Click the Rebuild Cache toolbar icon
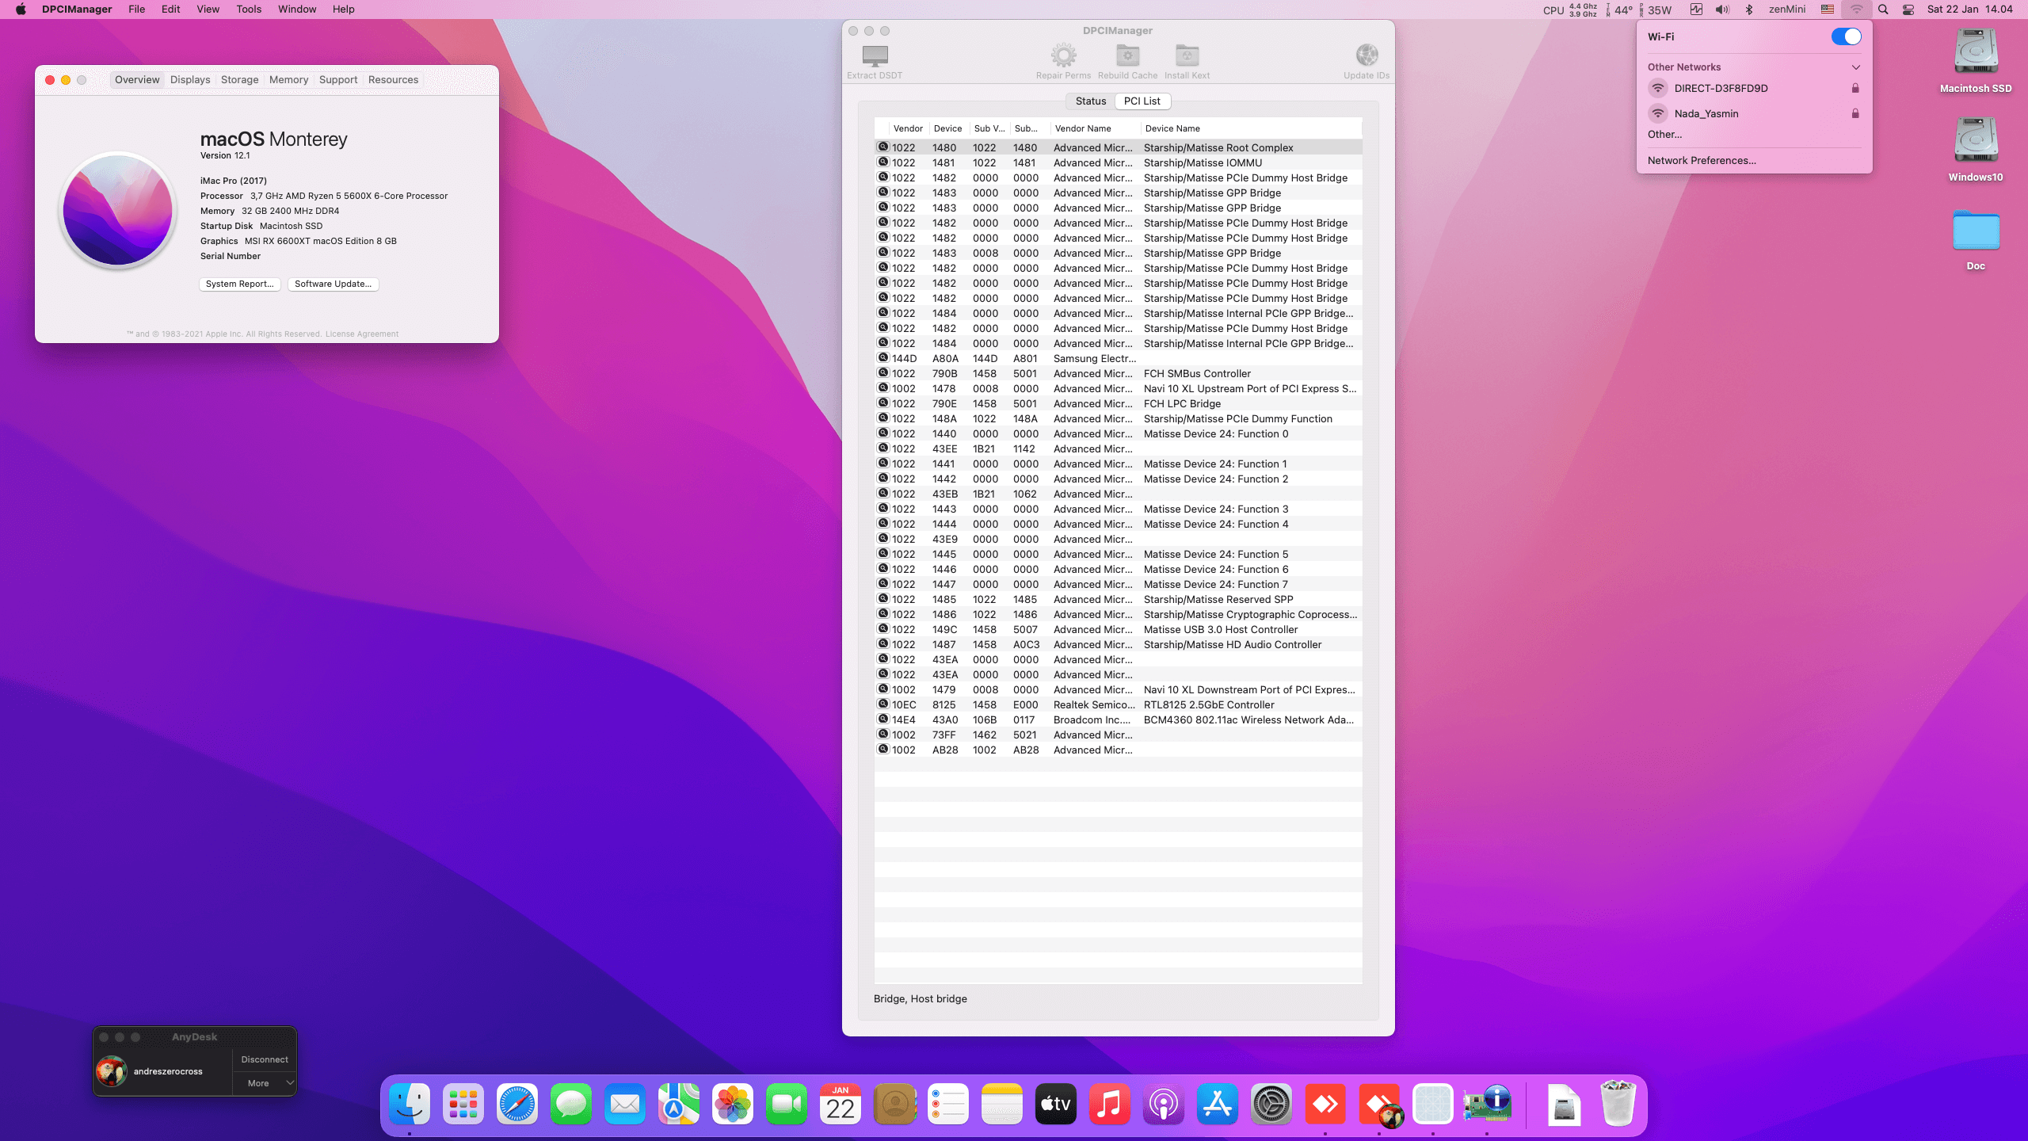Image resolution: width=2028 pixels, height=1141 pixels. click(1127, 55)
